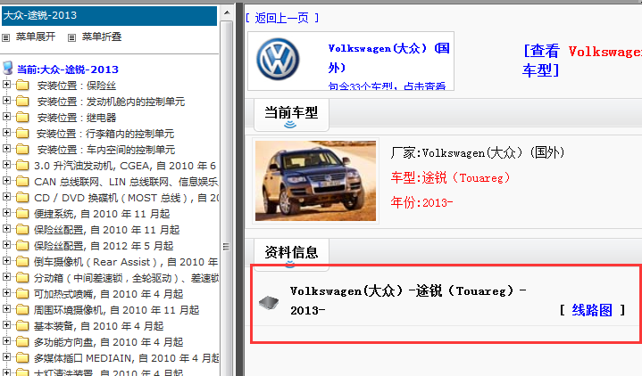Select tree item CD / DVD 换碟机
This screenshot has width=642, height=376.
click(x=127, y=198)
